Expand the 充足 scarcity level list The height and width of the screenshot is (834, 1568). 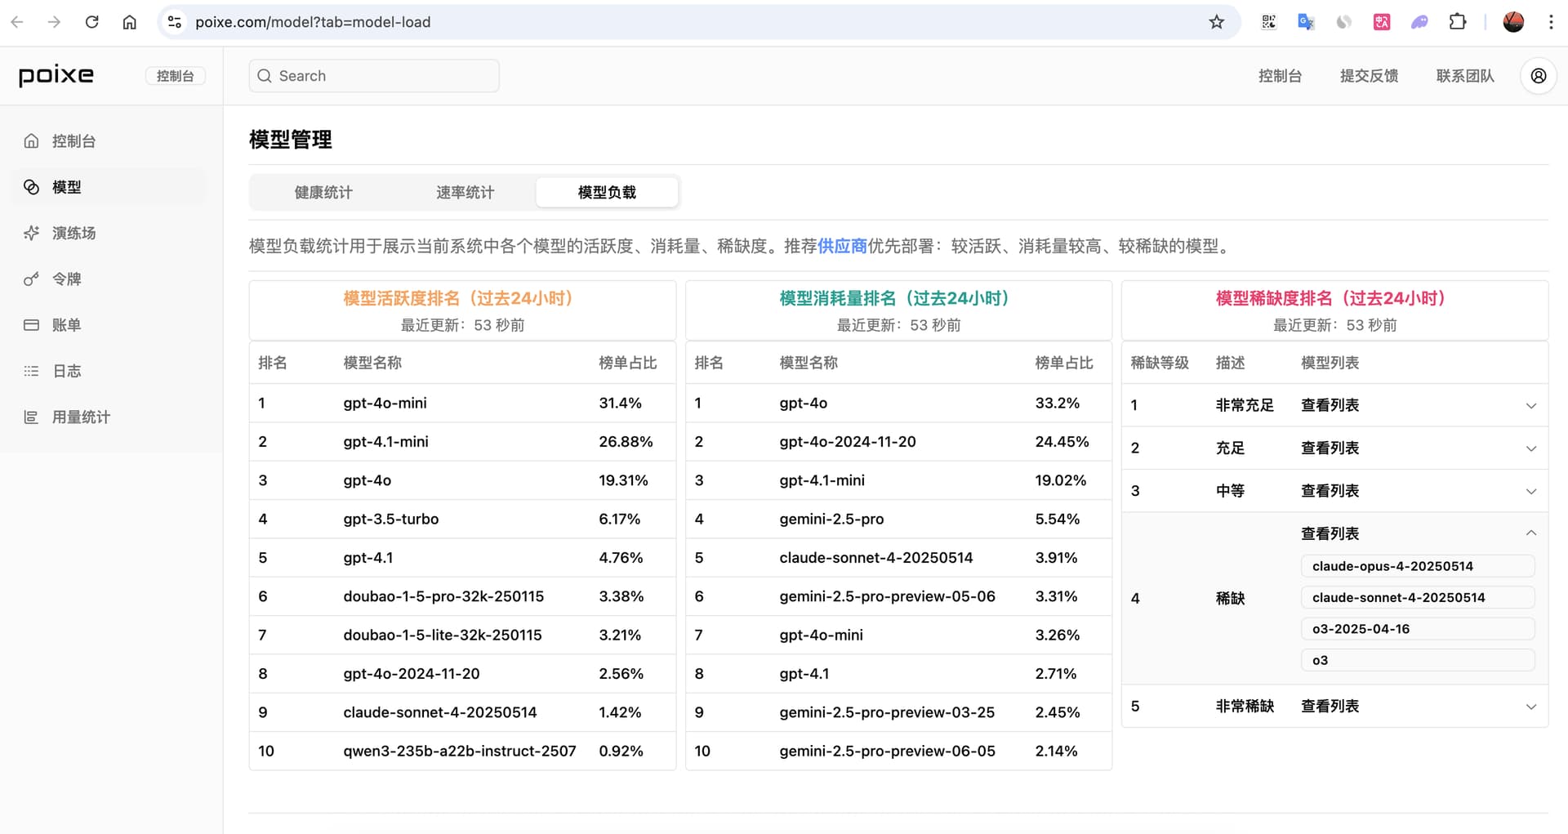coord(1530,448)
